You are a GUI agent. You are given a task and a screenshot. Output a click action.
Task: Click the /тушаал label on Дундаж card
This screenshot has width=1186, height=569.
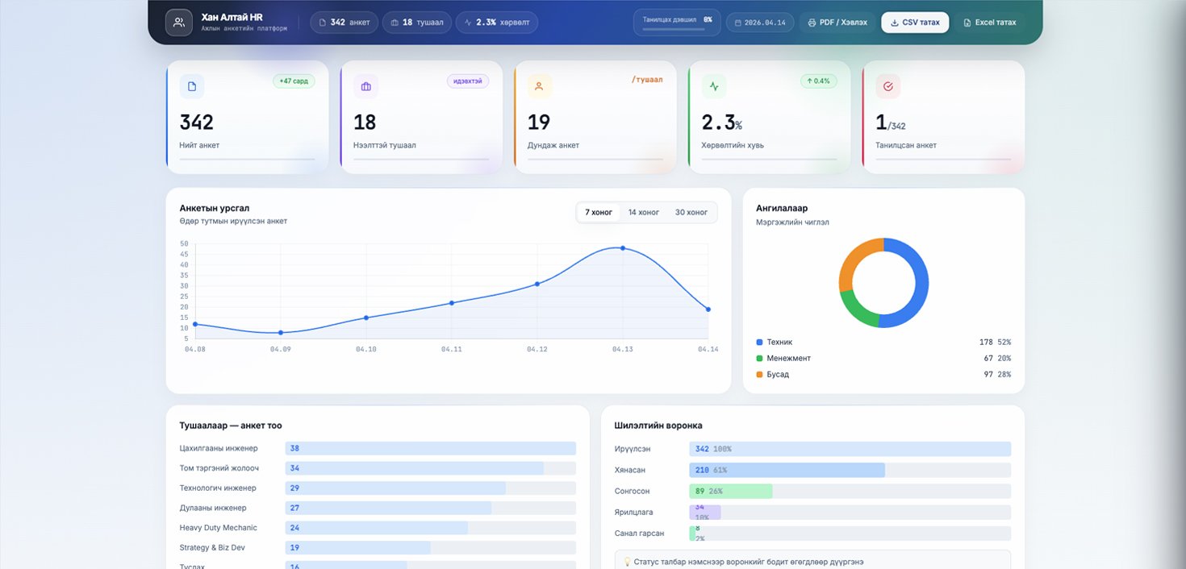point(647,80)
